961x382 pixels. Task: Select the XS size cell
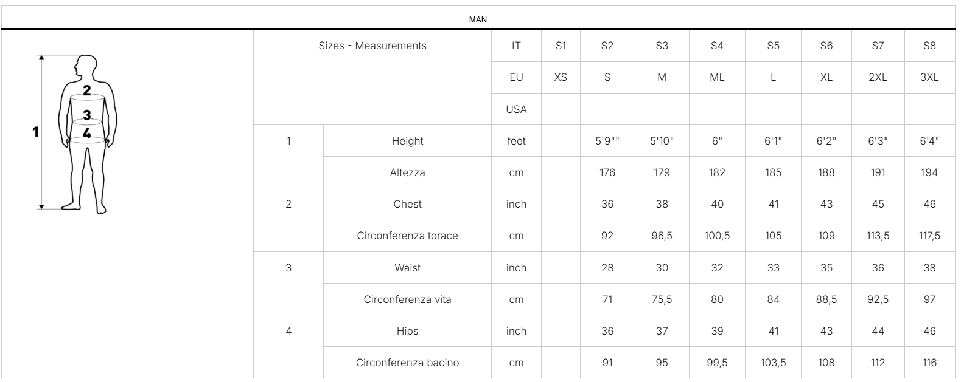[x=561, y=77]
